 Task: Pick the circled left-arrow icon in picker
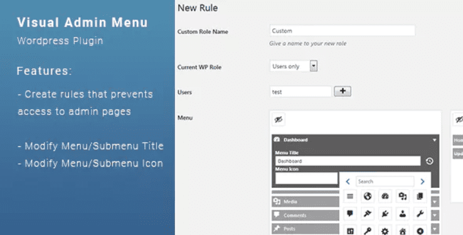(x=420, y=230)
